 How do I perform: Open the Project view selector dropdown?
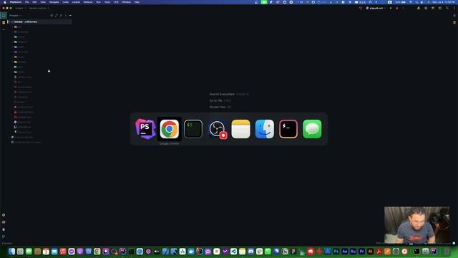click(15, 16)
